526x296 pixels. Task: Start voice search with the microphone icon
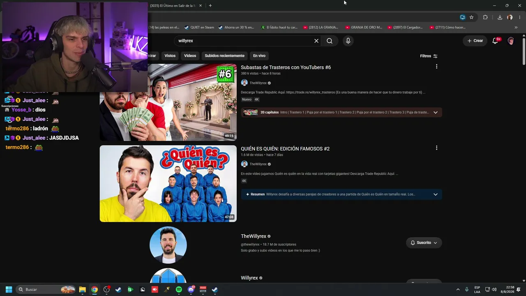(348, 41)
